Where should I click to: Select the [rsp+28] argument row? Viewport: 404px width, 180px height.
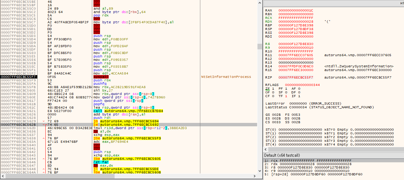314,174
